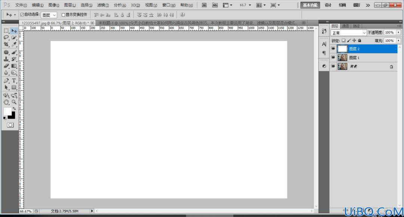Hide 图层 2 with its eye icon

tap(333, 48)
